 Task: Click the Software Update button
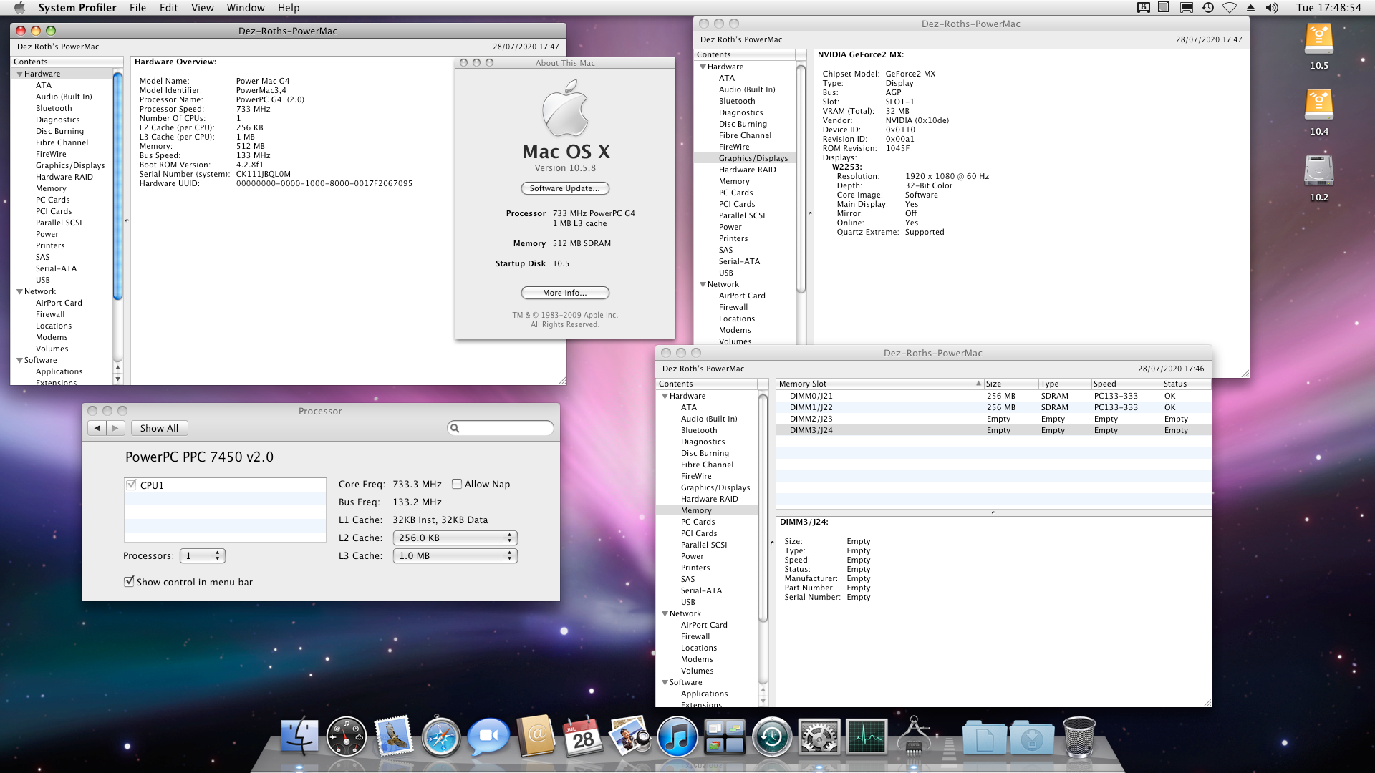(x=564, y=188)
